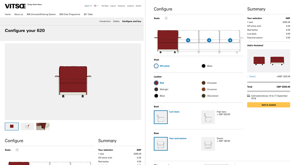Click the Search link

pos(87,6)
